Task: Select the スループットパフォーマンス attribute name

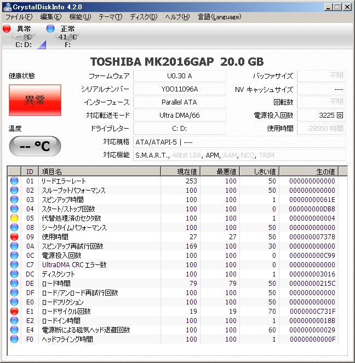Action: pyautogui.click(x=73, y=191)
